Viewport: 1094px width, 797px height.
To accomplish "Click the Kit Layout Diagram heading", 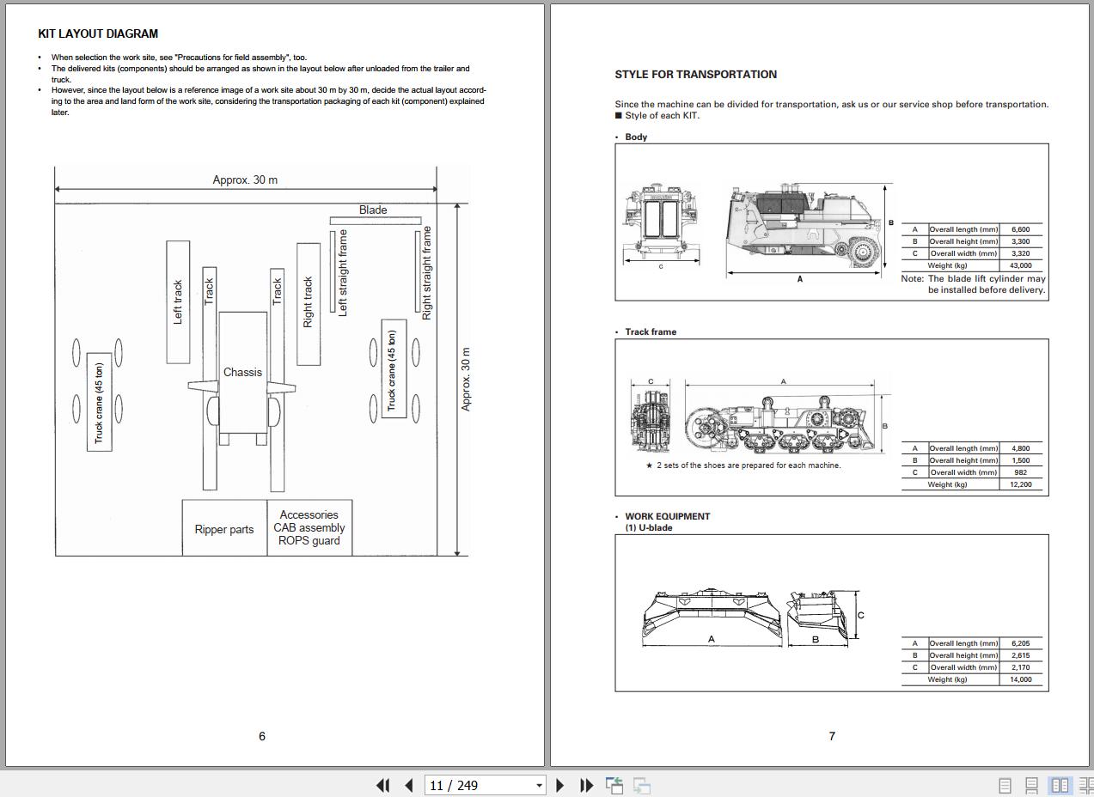I will (98, 33).
